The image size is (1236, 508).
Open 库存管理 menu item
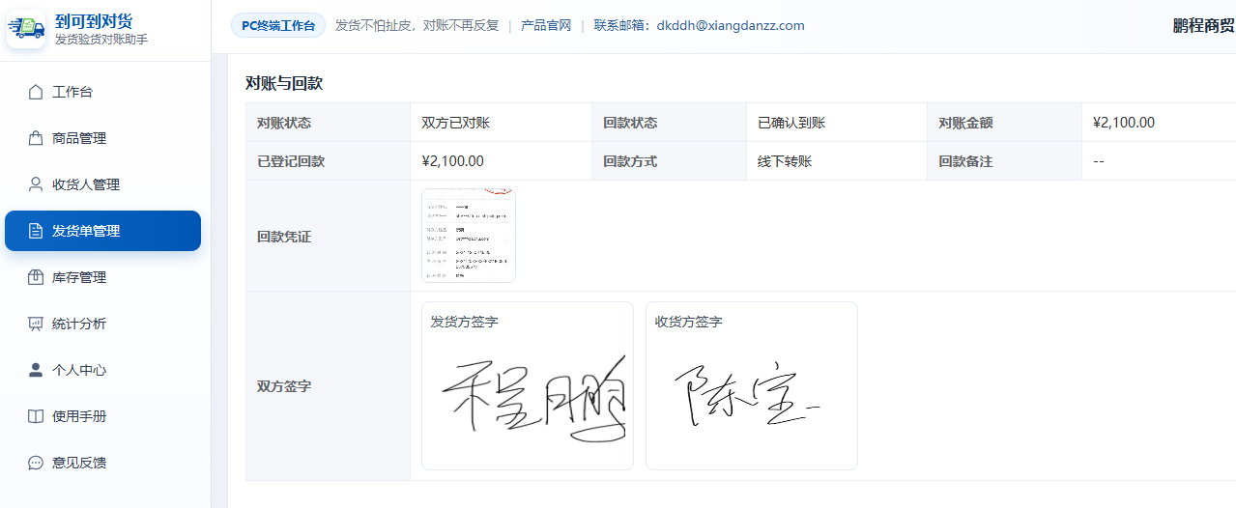(x=102, y=277)
